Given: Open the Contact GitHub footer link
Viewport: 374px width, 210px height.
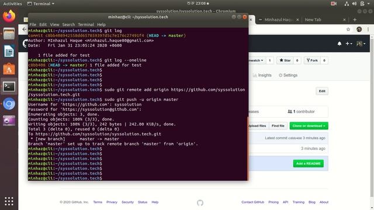Looking at the screenshot, I should (252, 202).
